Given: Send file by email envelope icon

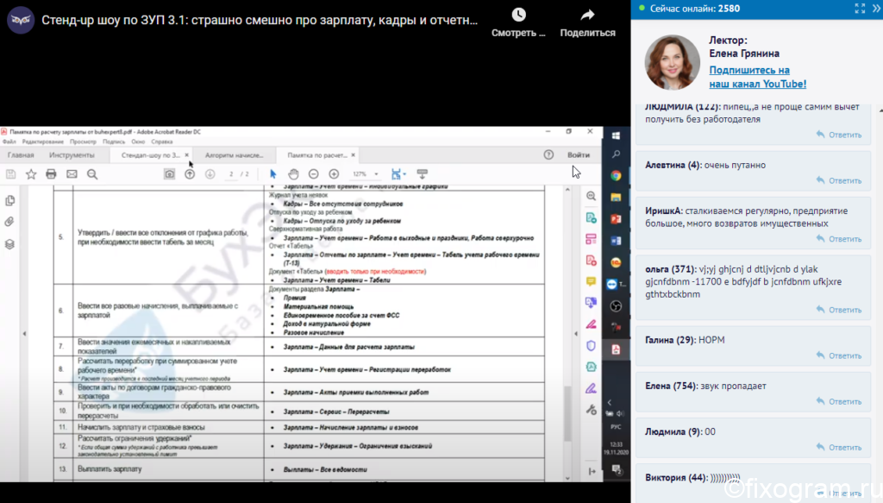Looking at the screenshot, I should 72,174.
